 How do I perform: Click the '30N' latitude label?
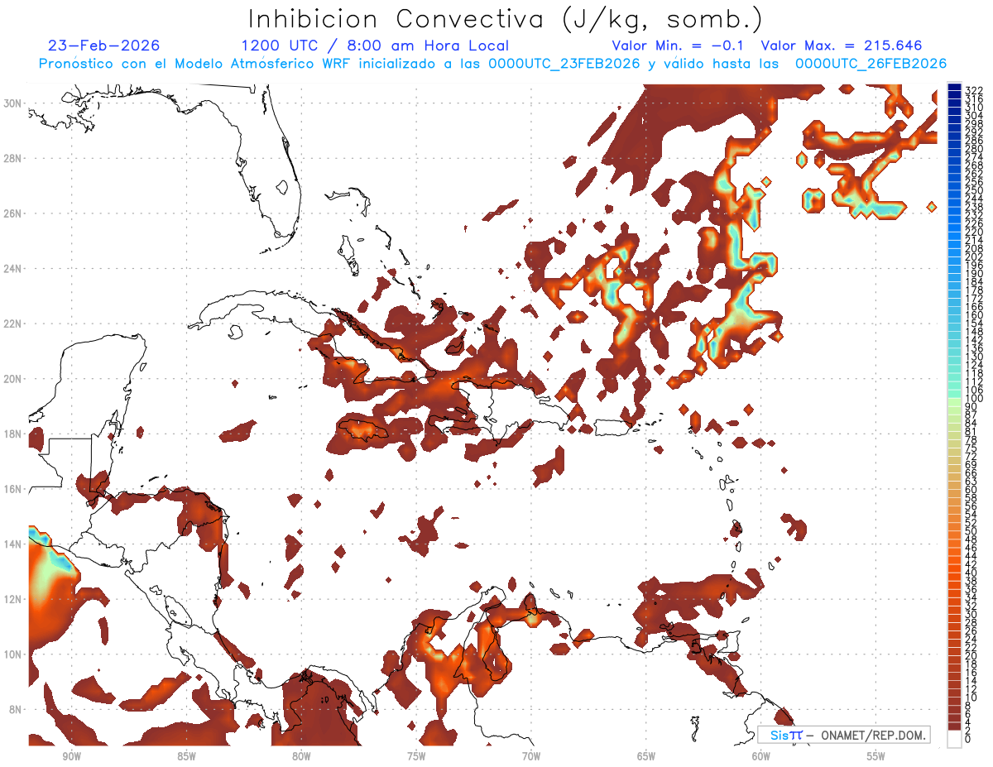coord(12,103)
